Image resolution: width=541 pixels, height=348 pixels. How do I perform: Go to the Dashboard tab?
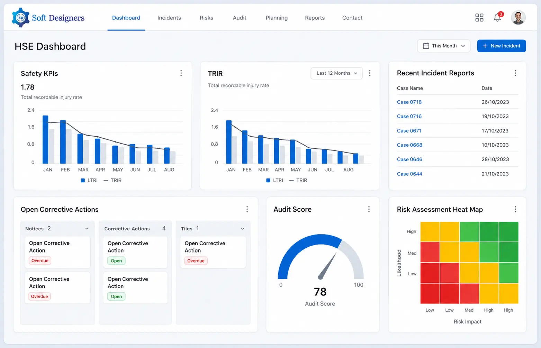[126, 18]
